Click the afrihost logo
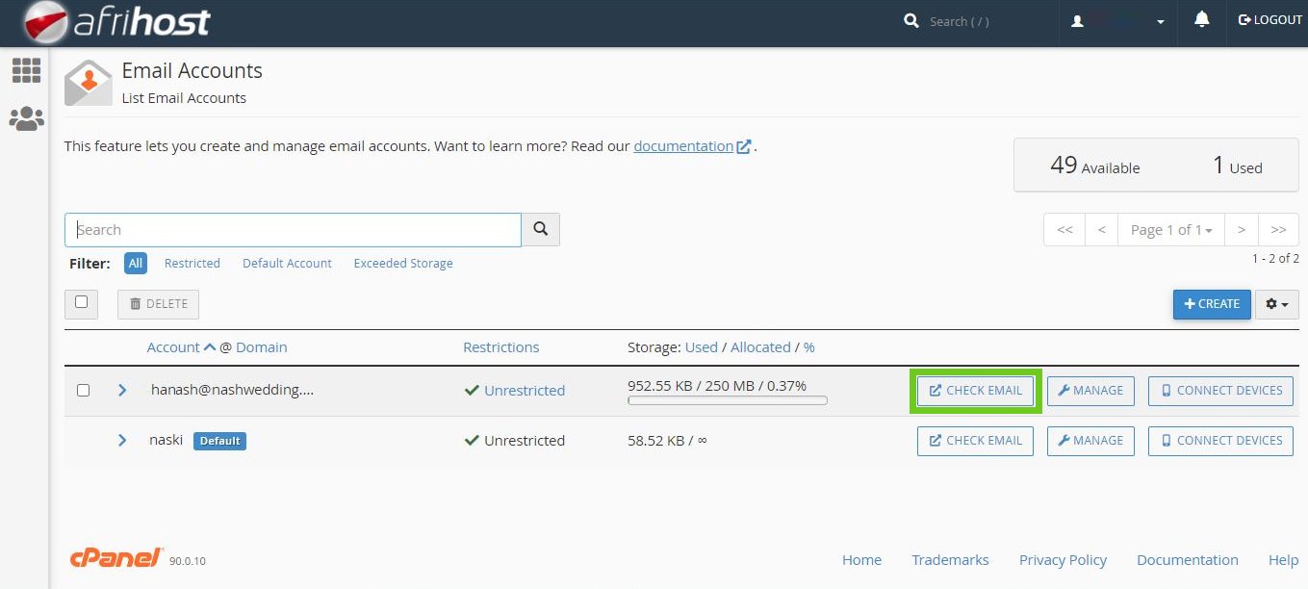This screenshot has width=1308, height=589. click(x=116, y=22)
